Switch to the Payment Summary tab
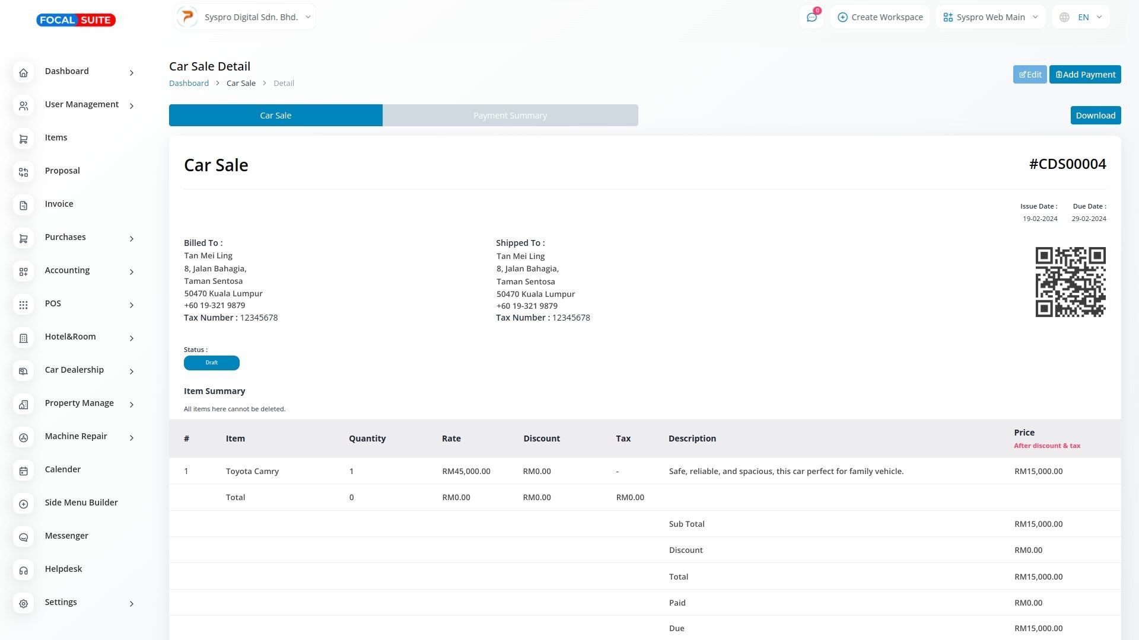Viewport: 1139px width, 640px height. [510, 116]
